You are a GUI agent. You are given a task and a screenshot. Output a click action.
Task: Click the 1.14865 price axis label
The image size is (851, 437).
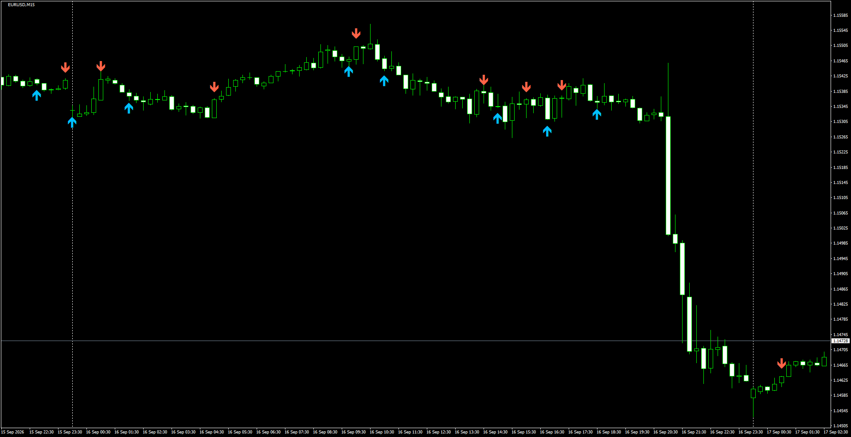point(840,289)
